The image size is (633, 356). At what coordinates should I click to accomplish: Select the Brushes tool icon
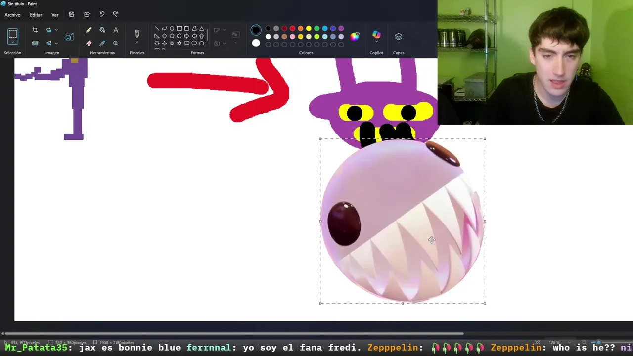(x=137, y=33)
